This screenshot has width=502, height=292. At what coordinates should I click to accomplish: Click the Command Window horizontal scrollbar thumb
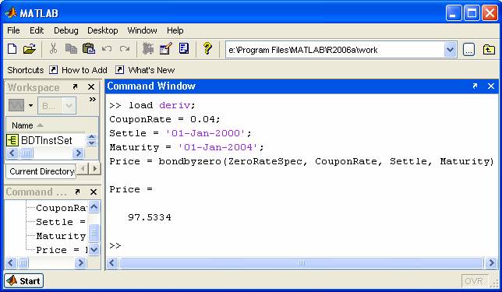click(x=301, y=263)
